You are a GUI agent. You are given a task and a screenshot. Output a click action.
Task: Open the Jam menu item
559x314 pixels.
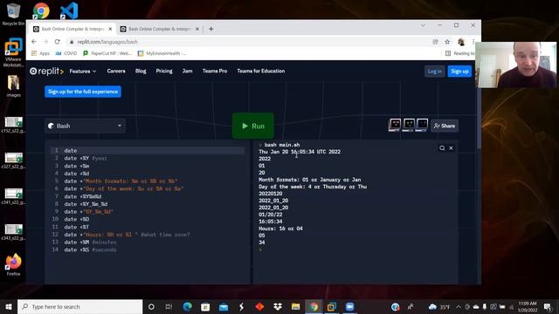point(187,71)
